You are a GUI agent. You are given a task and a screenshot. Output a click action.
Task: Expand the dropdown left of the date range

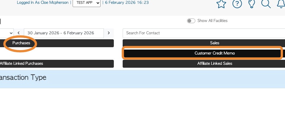point(7,33)
